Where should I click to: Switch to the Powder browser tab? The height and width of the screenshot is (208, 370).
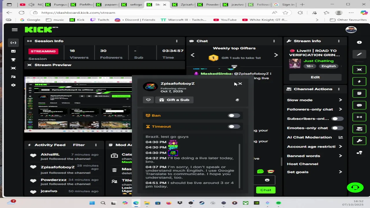pyautogui.click(x=208, y=5)
